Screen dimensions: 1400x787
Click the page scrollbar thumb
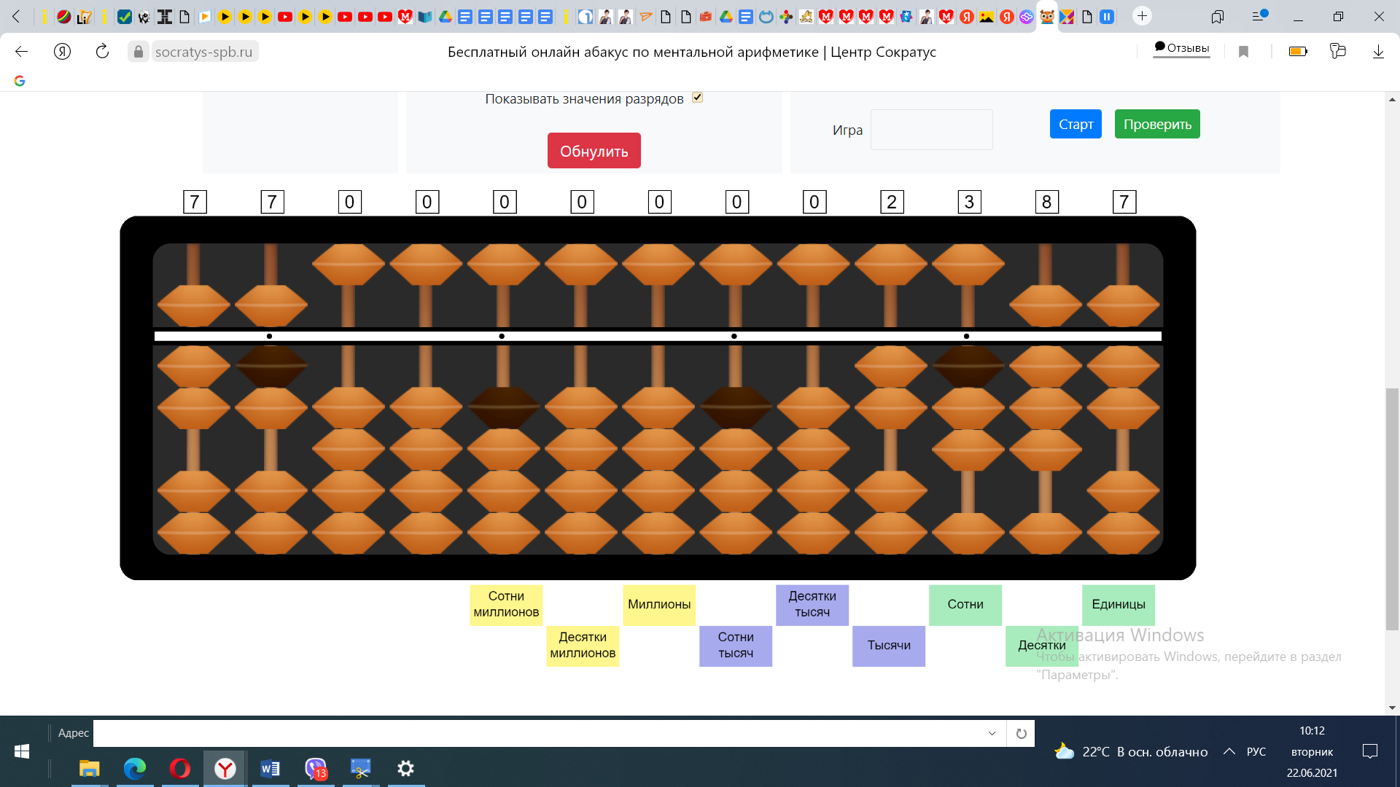(1392, 509)
